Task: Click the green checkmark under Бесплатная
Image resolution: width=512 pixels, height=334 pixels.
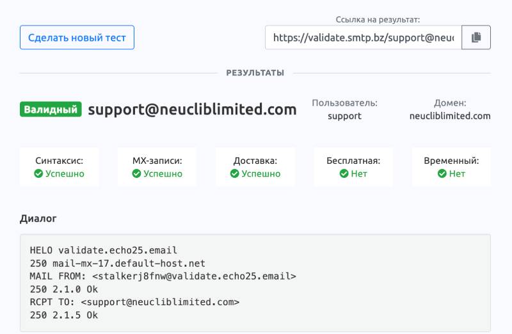Action: pyautogui.click(x=344, y=173)
